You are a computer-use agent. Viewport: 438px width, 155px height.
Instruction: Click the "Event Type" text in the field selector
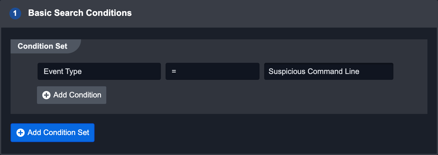click(x=63, y=71)
